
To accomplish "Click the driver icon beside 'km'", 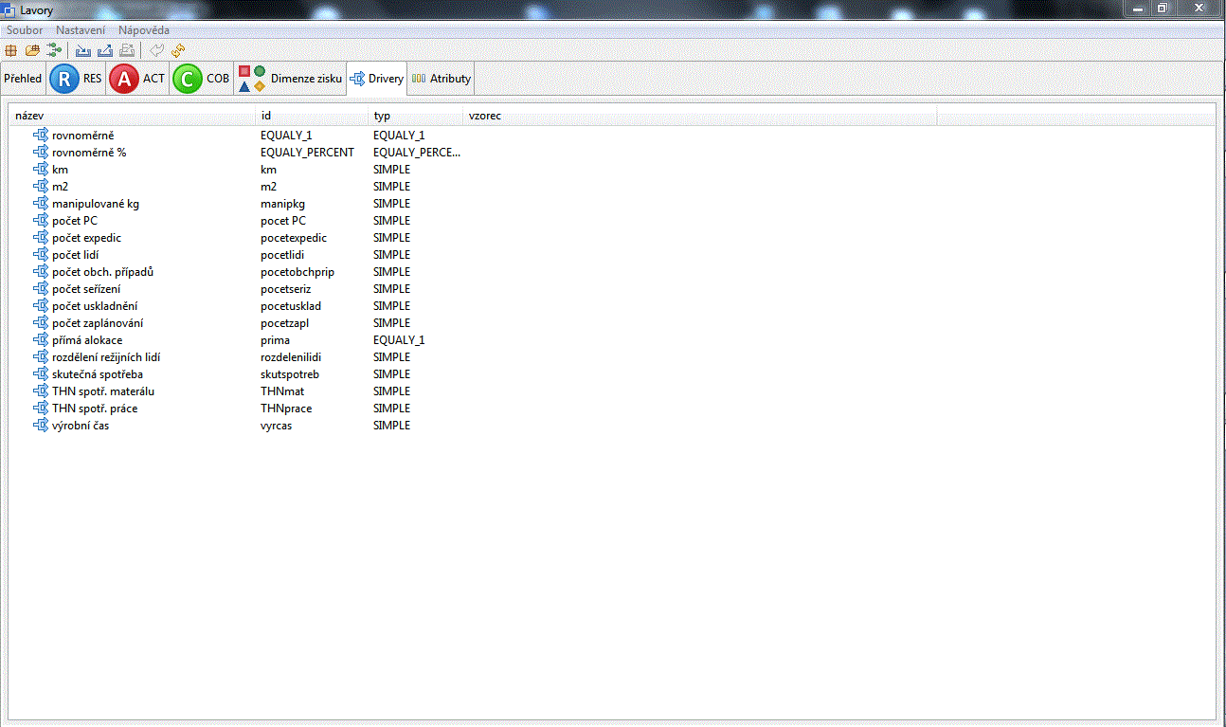I will point(40,170).
